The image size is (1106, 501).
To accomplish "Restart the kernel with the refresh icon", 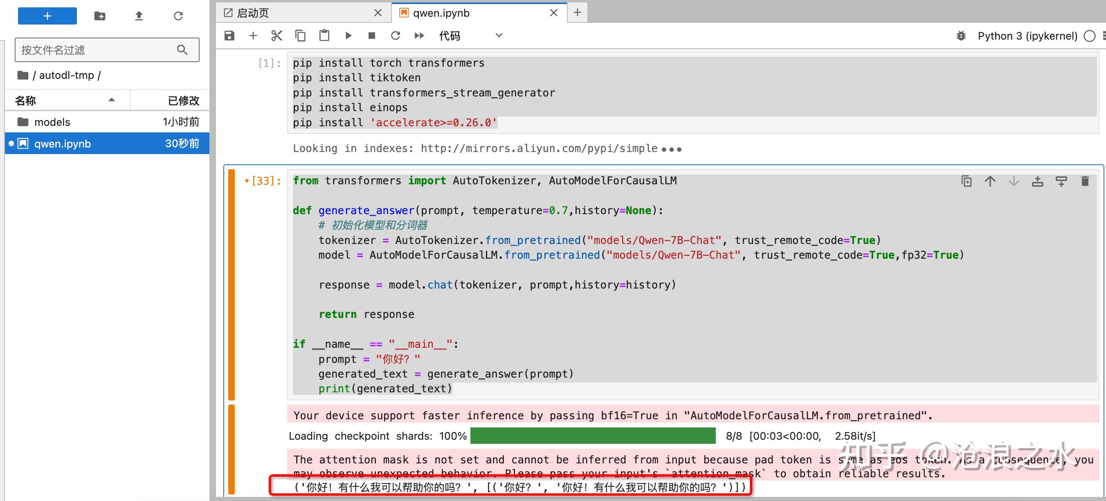I will [396, 36].
